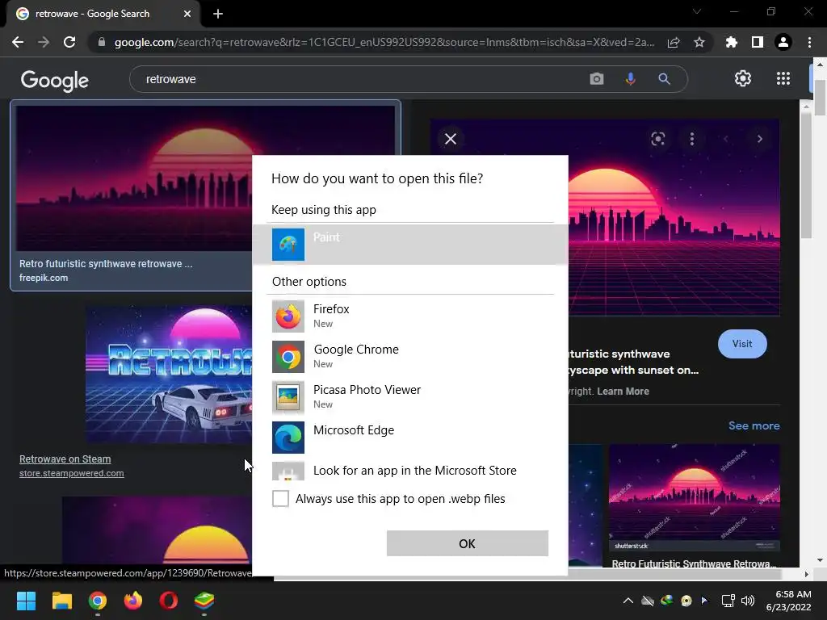The image size is (827, 620).
Task: Choose Google Chrome in Other options
Action: [x=409, y=356]
